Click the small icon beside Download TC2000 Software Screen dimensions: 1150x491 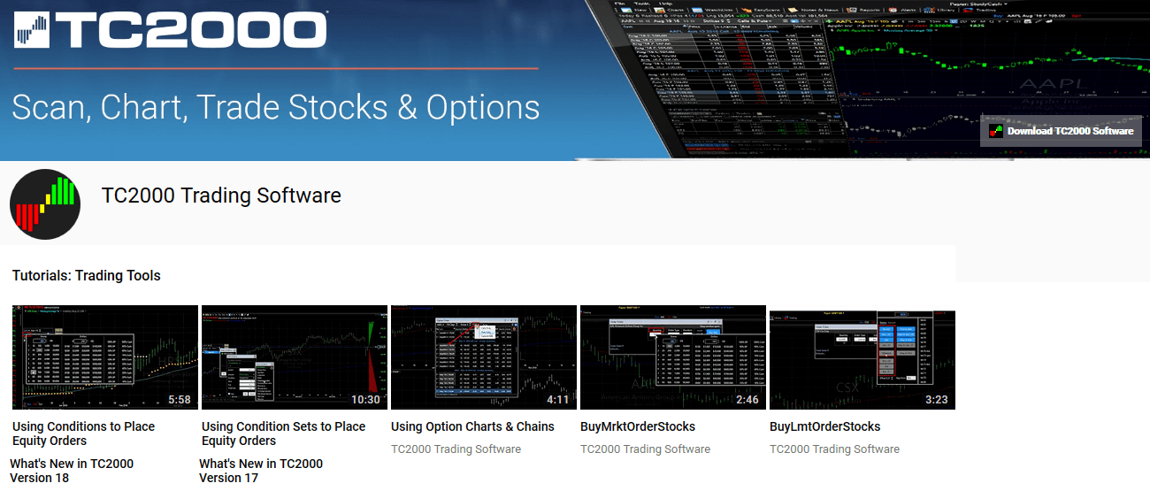point(996,131)
